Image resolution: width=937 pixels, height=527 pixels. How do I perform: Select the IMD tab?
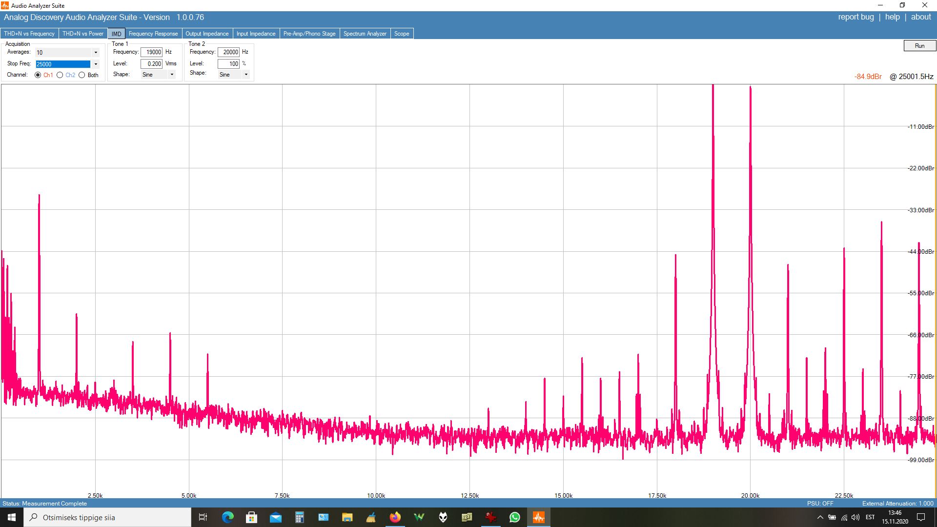tap(116, 34)
